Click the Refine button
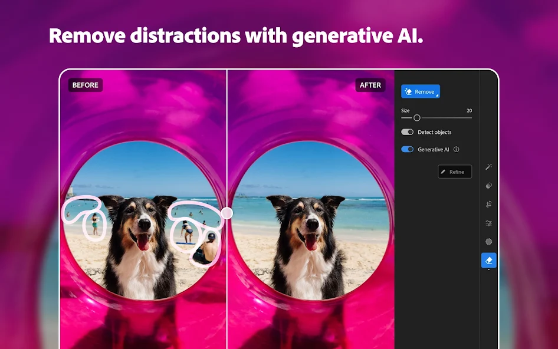 [x=455, y=172]
